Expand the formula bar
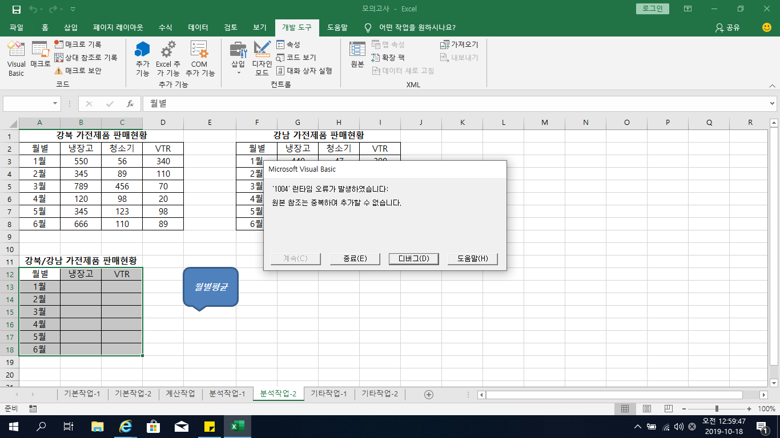Viewport: 780px width, 438px height. click(x=773, y=104)
